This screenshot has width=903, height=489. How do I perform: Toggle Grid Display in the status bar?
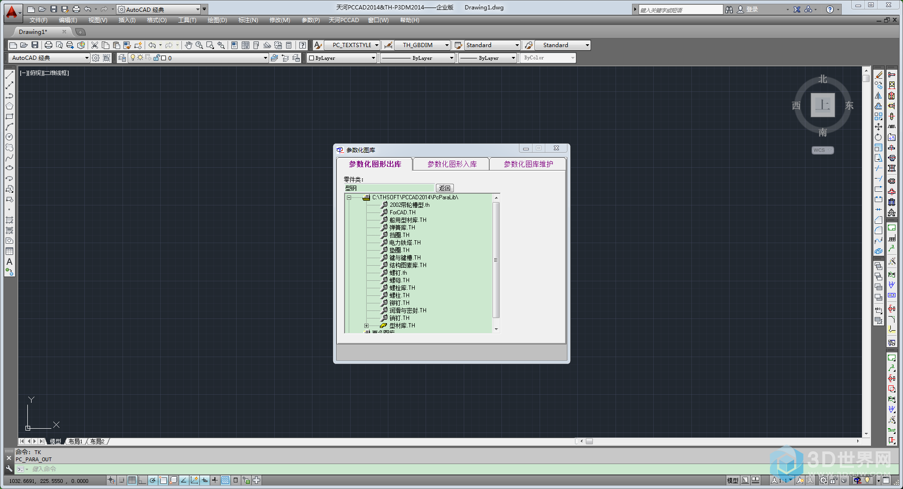pos(132,480)
